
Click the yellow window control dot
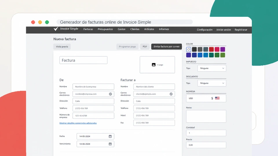coord(40,22)
